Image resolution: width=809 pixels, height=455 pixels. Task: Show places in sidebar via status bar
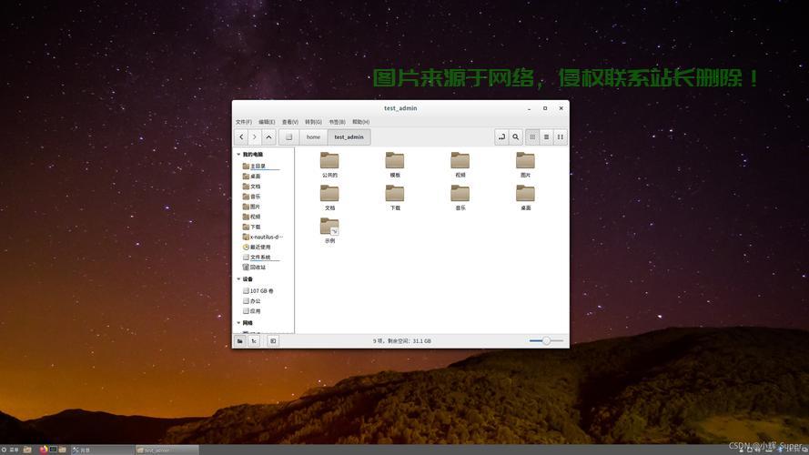point(240,341)
